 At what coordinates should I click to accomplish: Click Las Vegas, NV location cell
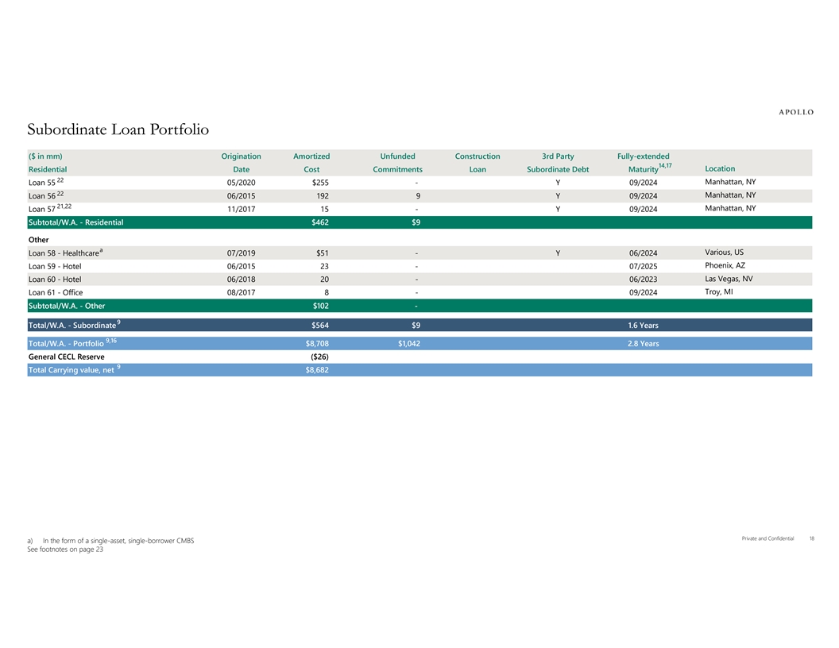pos(729,279)
